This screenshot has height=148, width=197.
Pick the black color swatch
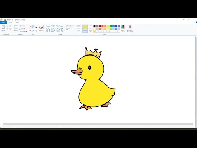(x=94, y=26)
